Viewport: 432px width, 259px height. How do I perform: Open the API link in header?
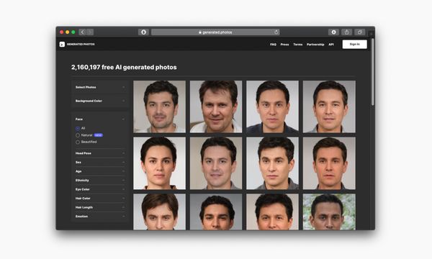click(331, 45)
